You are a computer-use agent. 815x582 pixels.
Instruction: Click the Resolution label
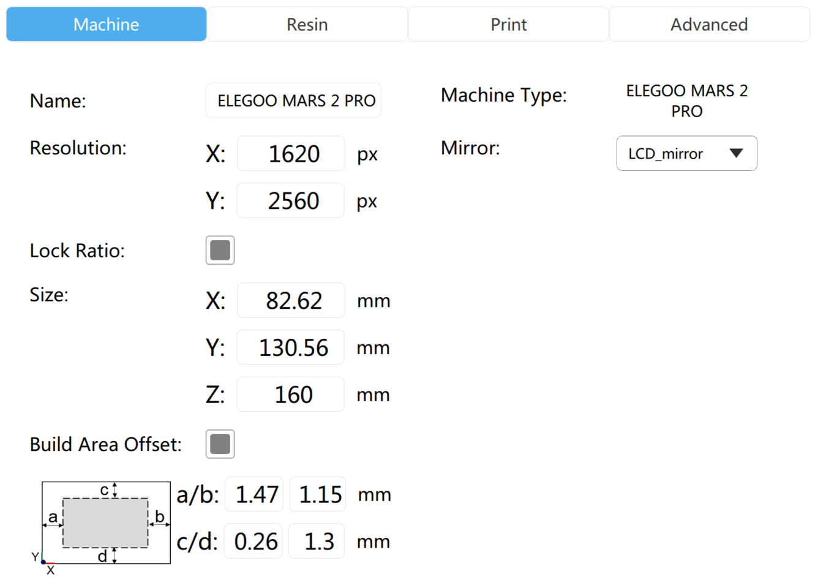pyautogui.click(x=78, y=148)
